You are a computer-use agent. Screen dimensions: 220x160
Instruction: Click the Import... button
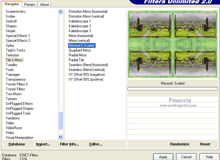pyautogui.click(x=43, y=144)
